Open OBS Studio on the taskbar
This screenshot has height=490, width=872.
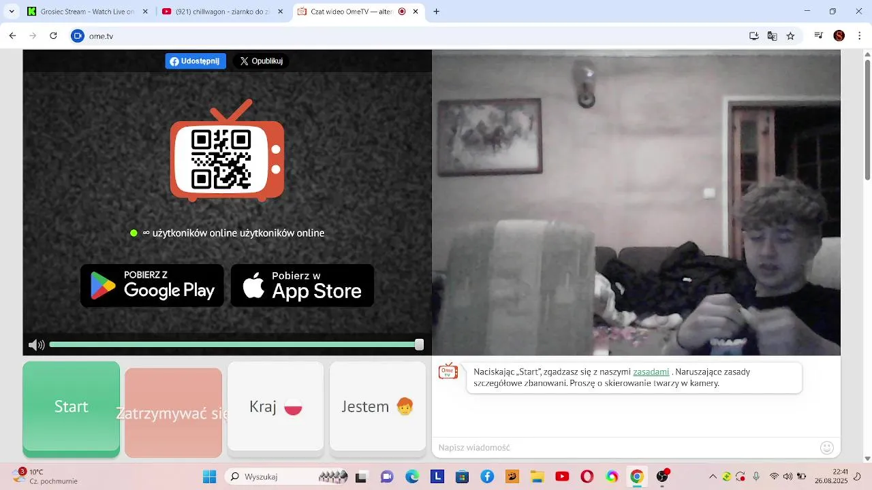[x=662, y=476]
